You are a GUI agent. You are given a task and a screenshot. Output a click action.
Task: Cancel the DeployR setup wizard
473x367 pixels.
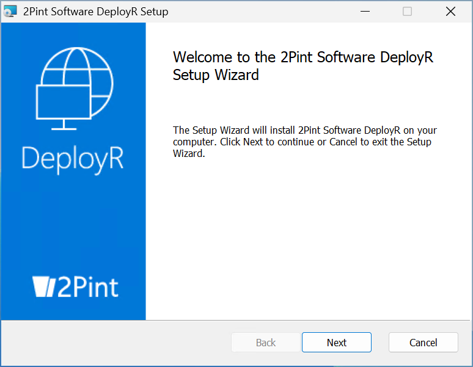pos(423,343)
